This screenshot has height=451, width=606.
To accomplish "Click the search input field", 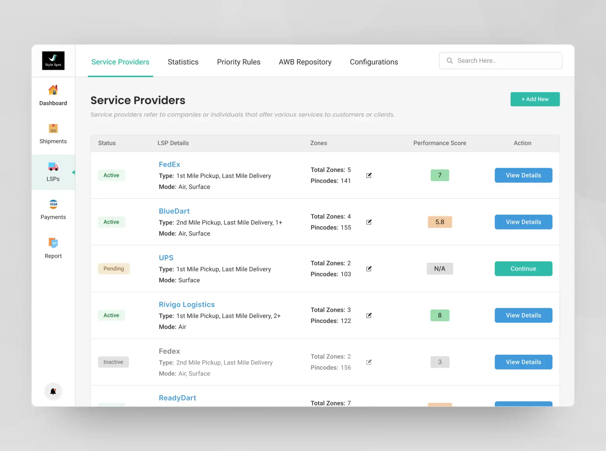I will click(500, 60).
